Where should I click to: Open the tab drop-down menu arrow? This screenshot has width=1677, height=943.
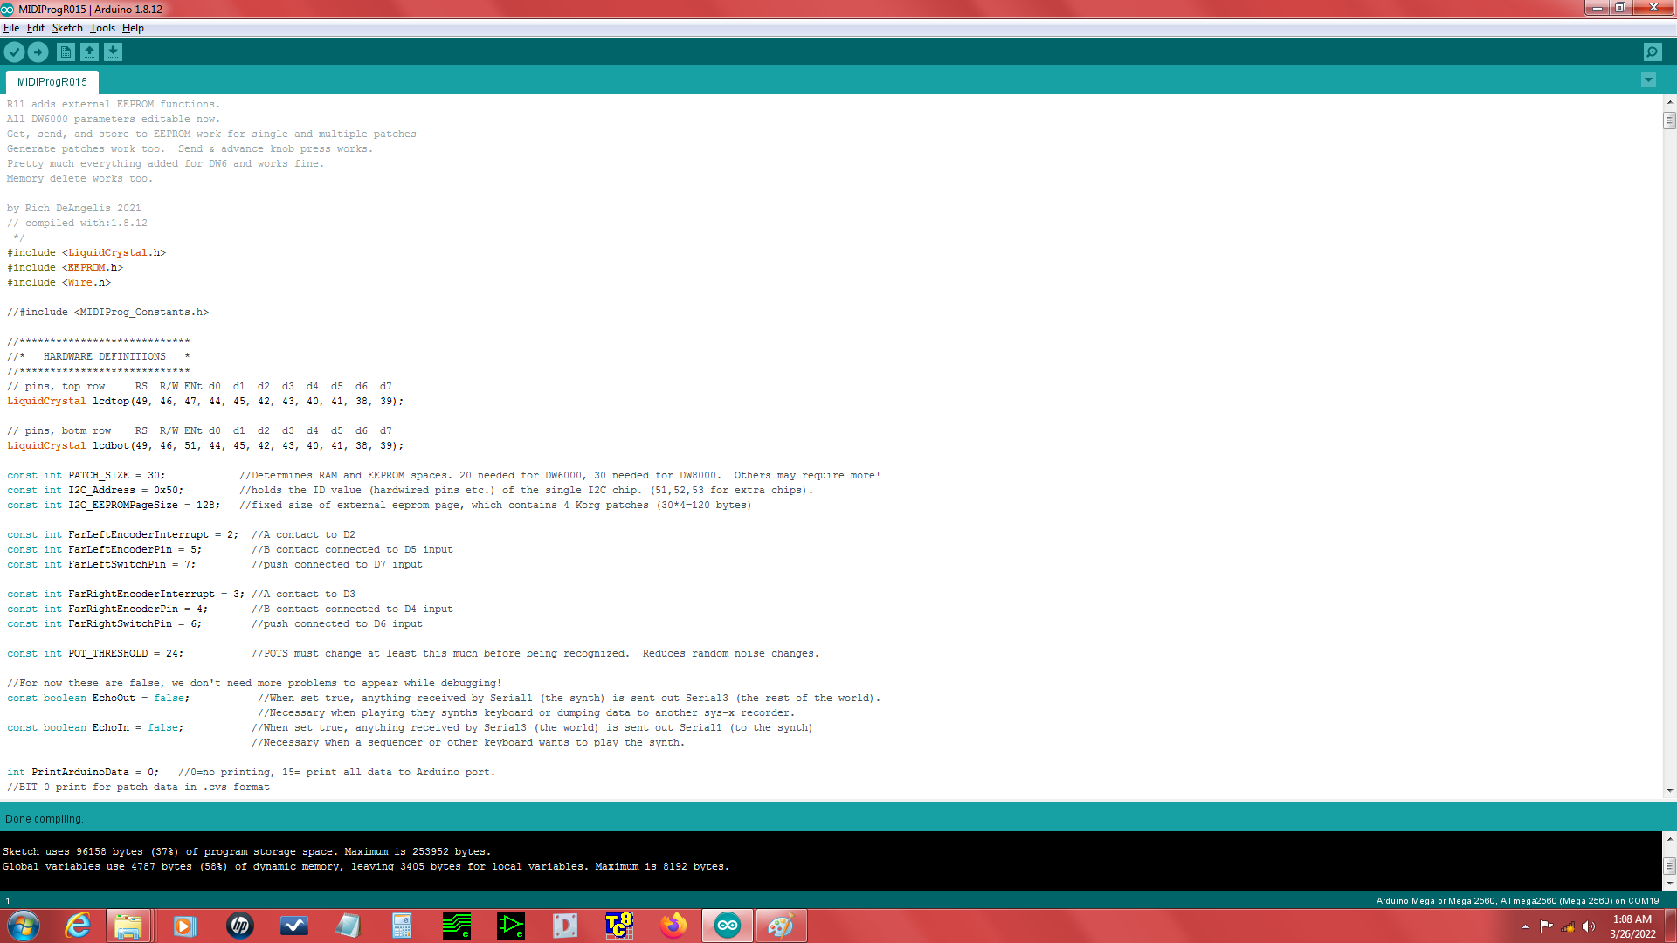1648,79
